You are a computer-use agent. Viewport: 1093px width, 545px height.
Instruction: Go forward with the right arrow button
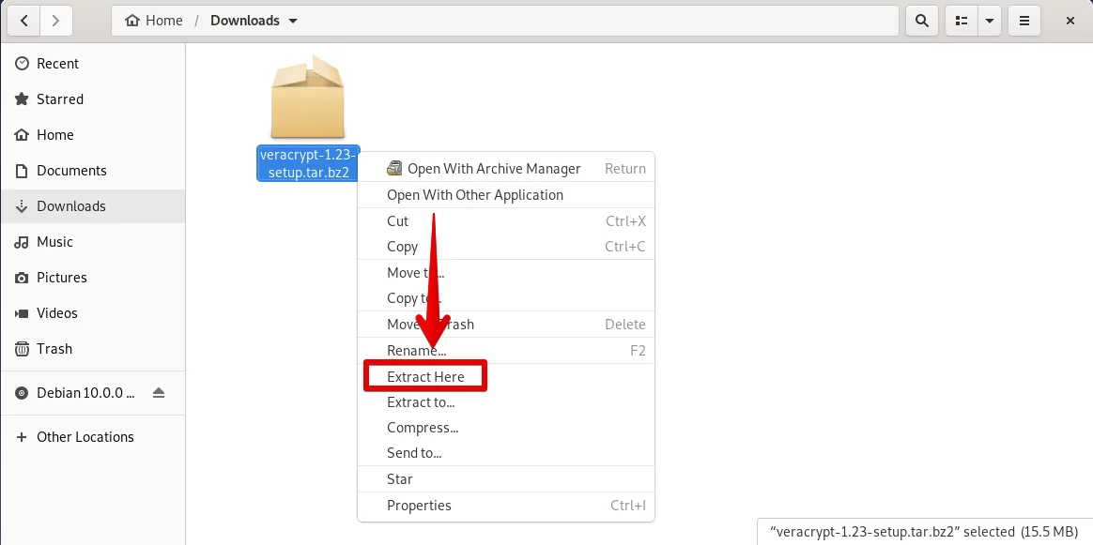pos(56,21)
